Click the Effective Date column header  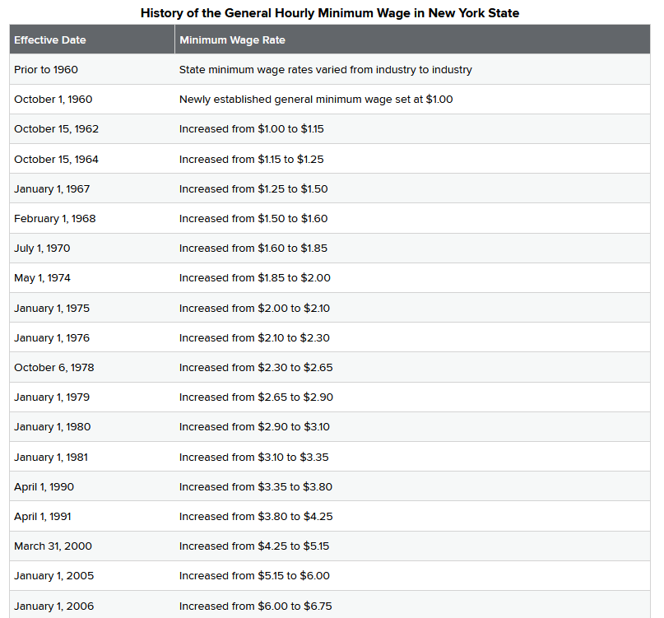(50, 39)
